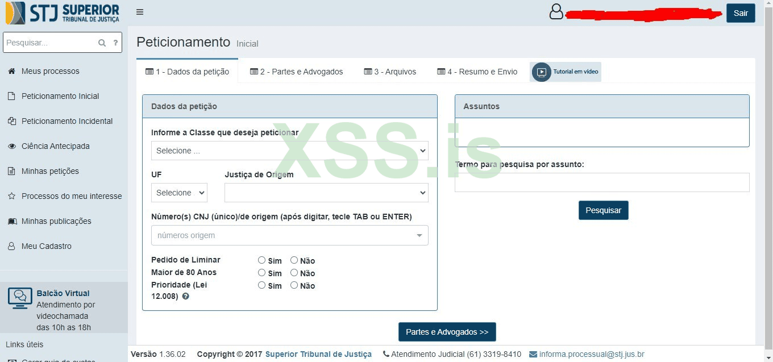773x362 pixels.
Task: Click the user profile avatar icon
Action: 556,12
